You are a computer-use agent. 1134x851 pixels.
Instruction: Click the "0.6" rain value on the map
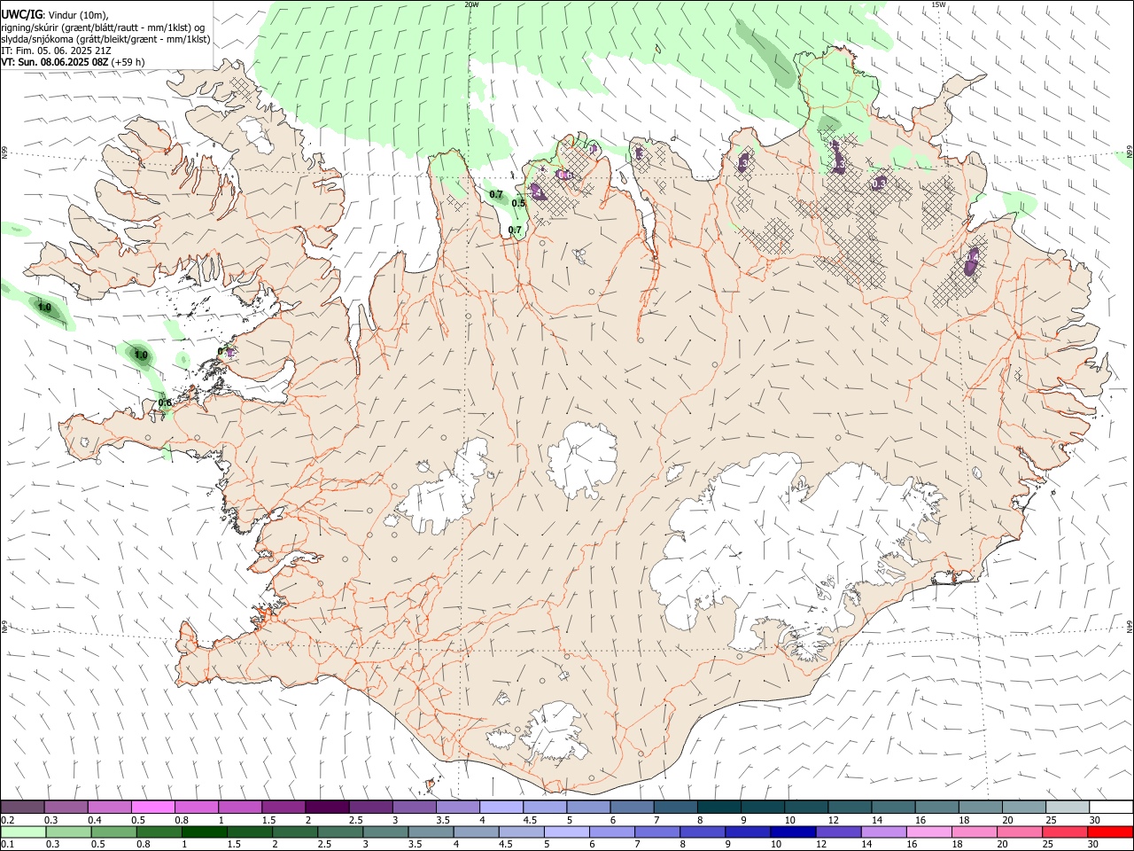pyautogui.click(x=165, y=402)
